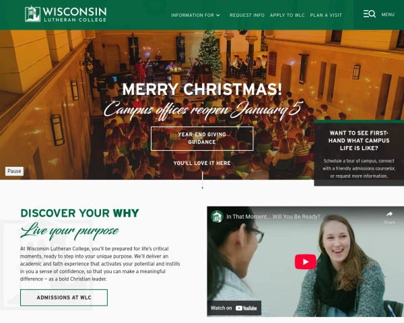Go to Plan a Visit
Screen dimensions: 404x323
[x=326, y=15]
